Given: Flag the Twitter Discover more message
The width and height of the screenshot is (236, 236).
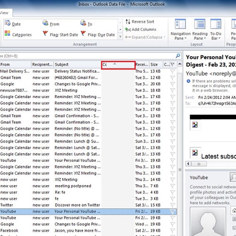Looking at the screenshot, I should click(x=173, y=205).
